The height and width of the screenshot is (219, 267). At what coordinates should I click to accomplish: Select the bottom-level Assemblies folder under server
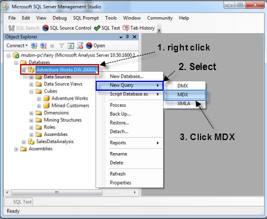(x=40, y=149)
